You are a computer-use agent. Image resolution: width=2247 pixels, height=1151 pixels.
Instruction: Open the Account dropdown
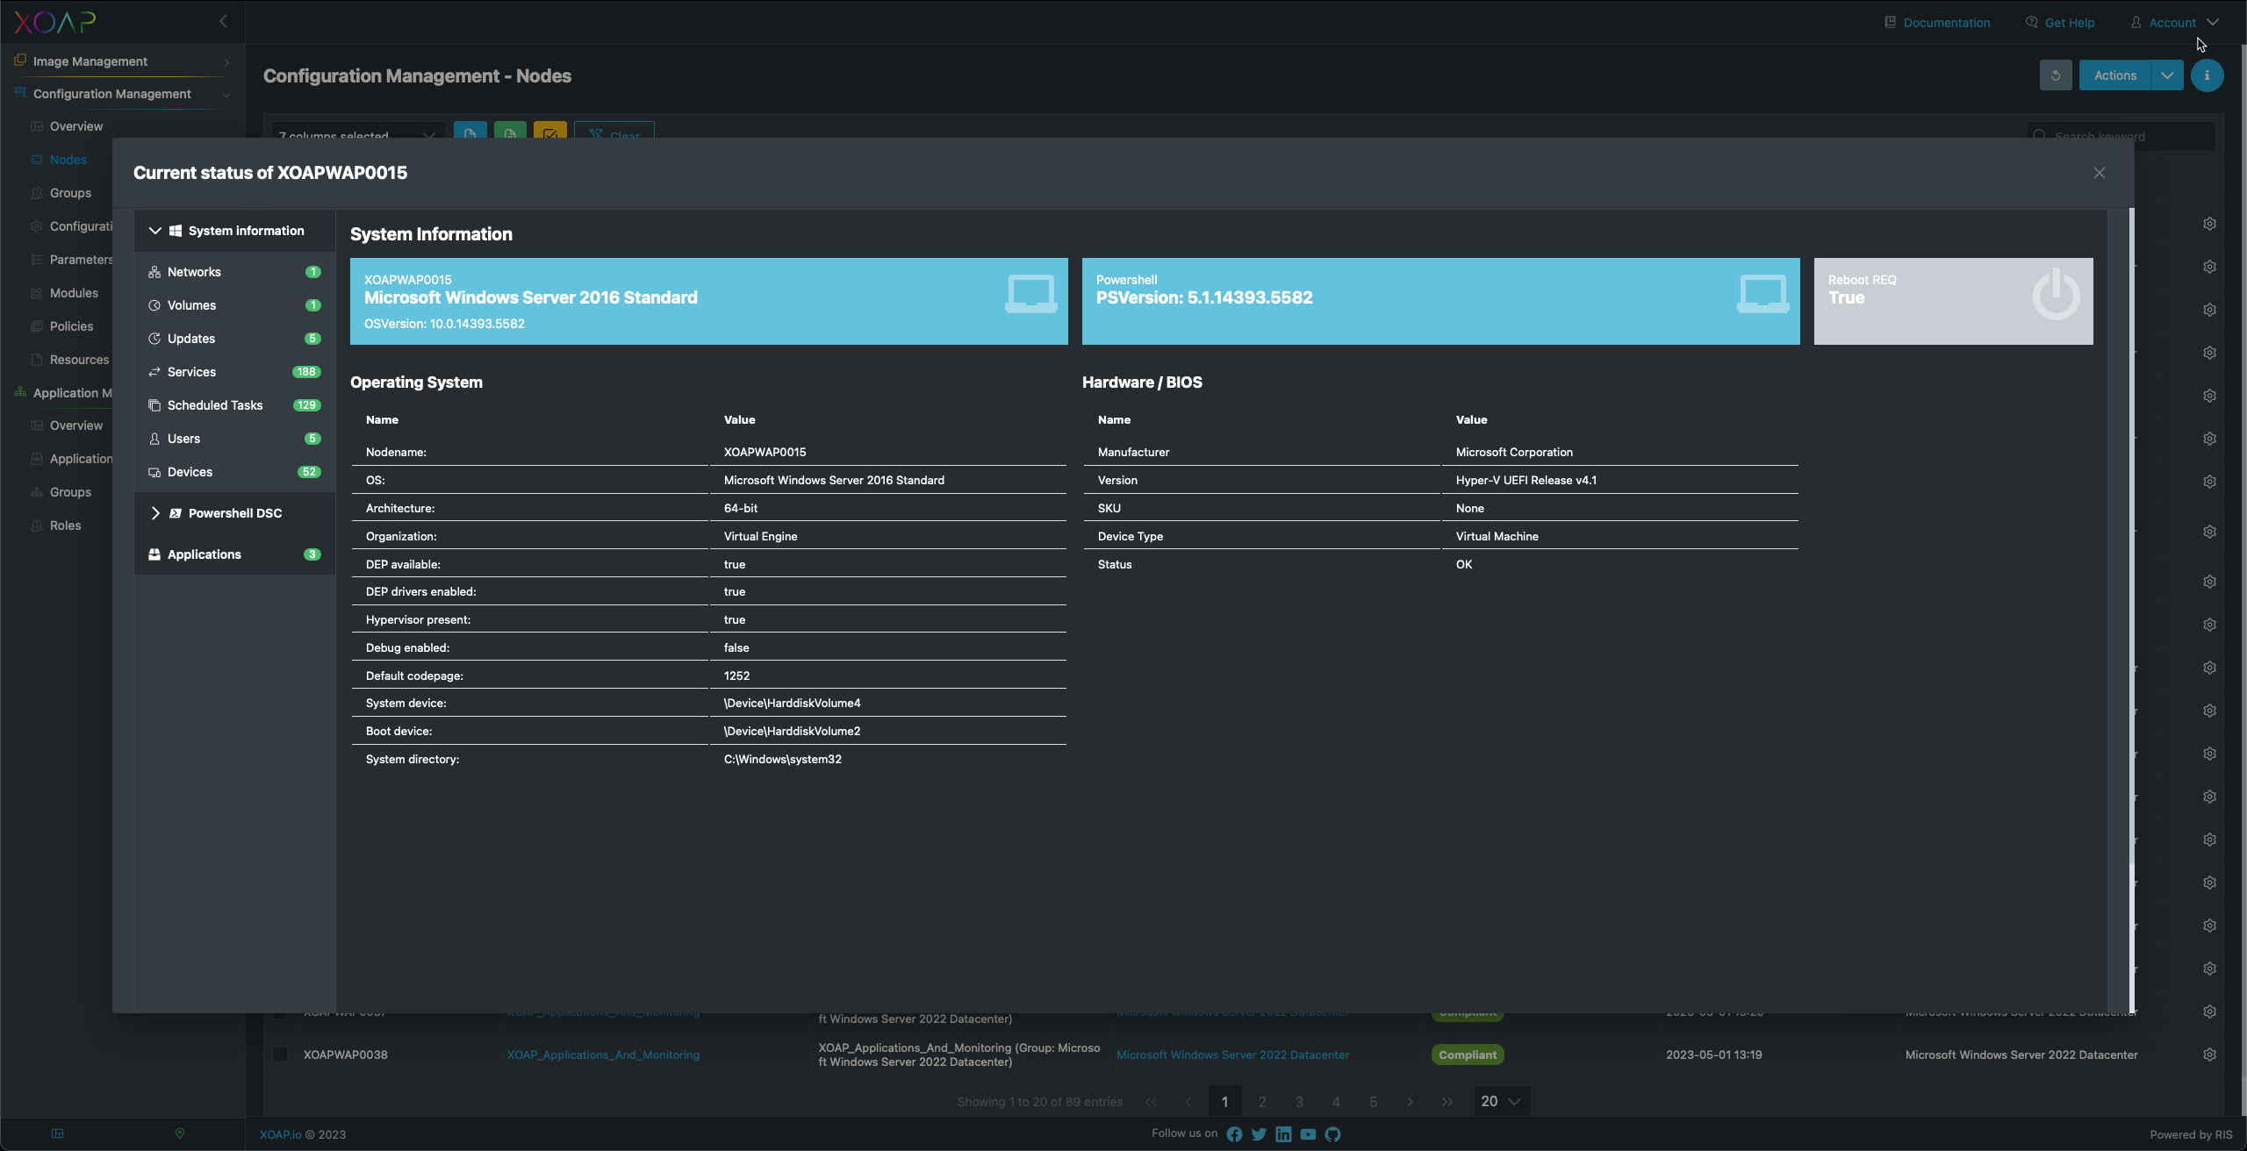(x=2175, y=23)
